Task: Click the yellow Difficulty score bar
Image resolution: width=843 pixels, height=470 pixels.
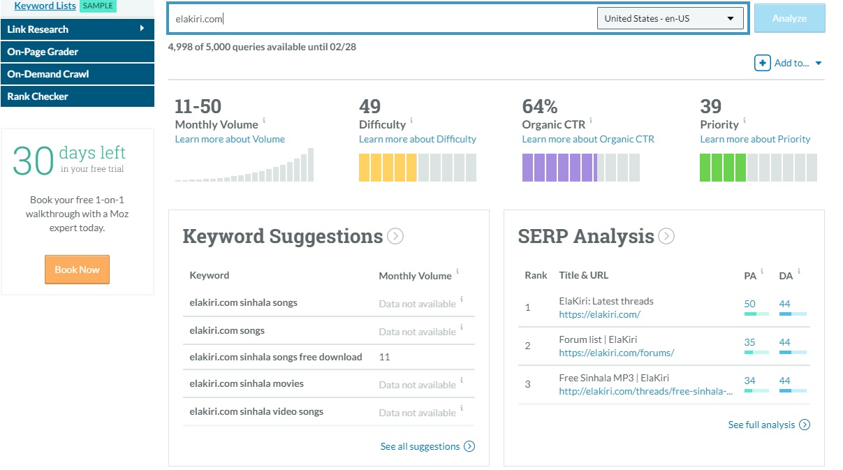Action: pos(418,168)
